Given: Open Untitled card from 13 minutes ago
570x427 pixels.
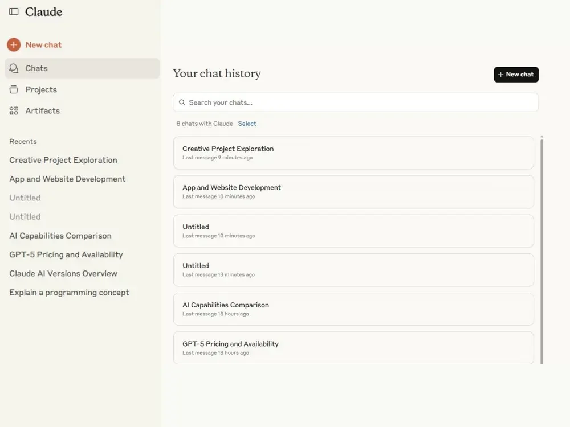Looking at the screenshot, I should pos(353,270).
